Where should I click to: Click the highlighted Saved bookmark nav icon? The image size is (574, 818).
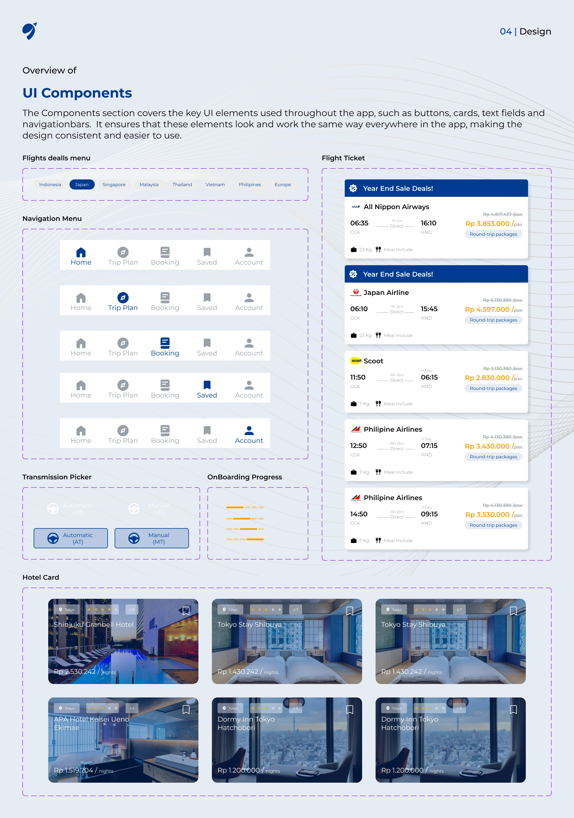pos(207,385)
